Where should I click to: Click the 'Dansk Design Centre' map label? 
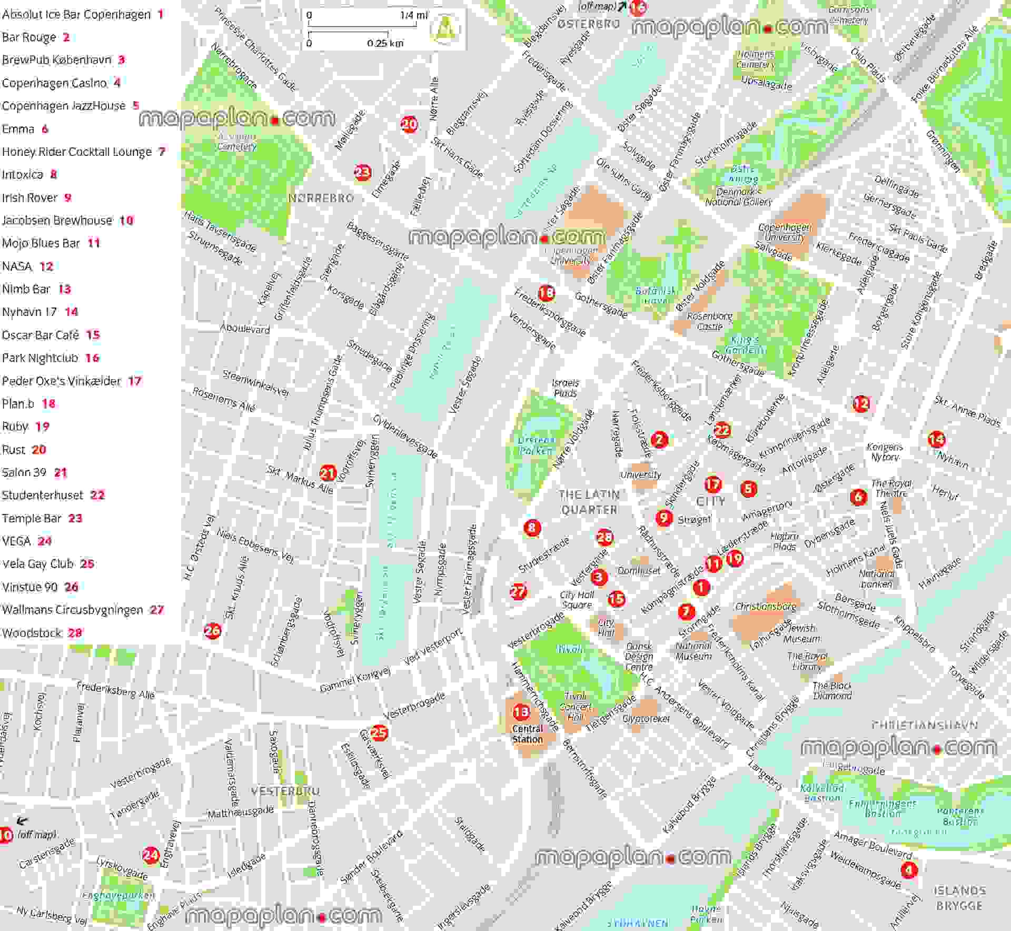(x=639, y=656)
